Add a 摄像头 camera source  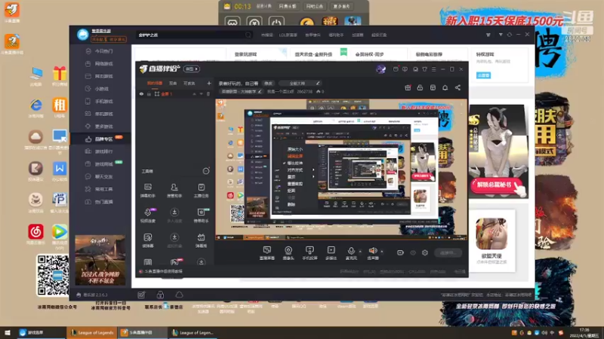coord(288,253)
